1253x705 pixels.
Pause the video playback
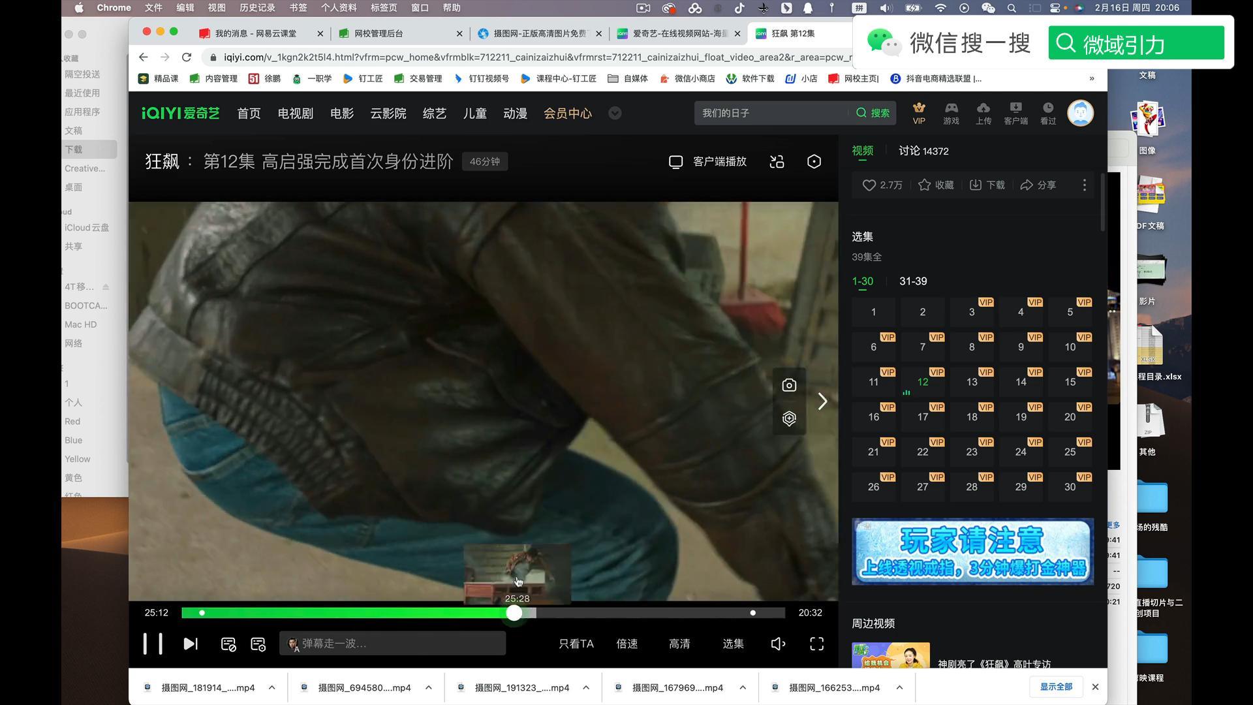[153, 644]
